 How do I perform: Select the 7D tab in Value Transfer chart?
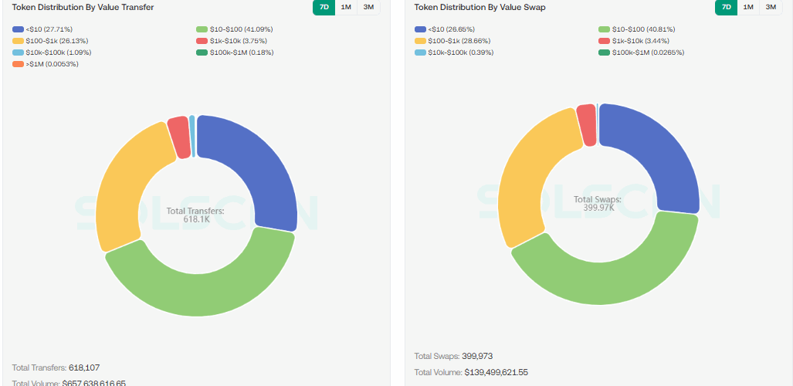324,7
